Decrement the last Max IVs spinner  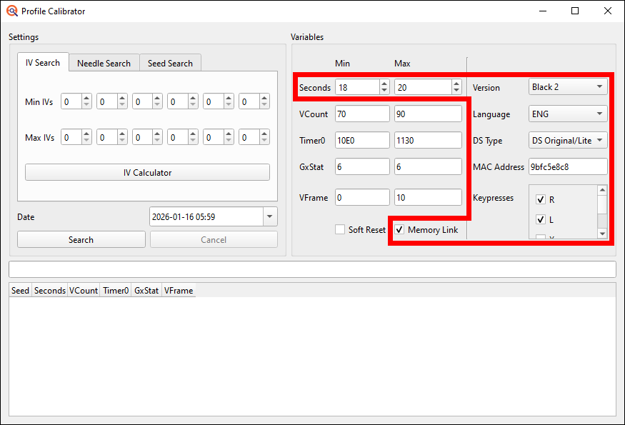pos(265,141)
